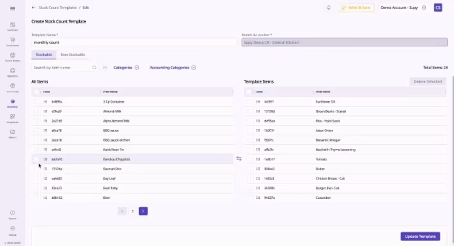The height and width of the screenshot is (246, 454).
Task: Click Stock Count Templates breadcrumb
Action: coord(58,8)
